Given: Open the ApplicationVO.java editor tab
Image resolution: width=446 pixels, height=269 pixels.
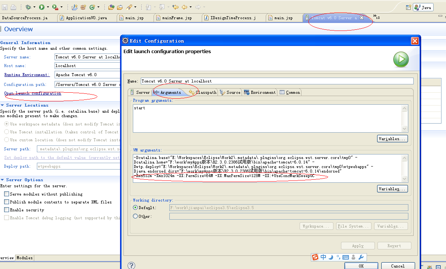Looking at the screenshot, I should point(87,18).
